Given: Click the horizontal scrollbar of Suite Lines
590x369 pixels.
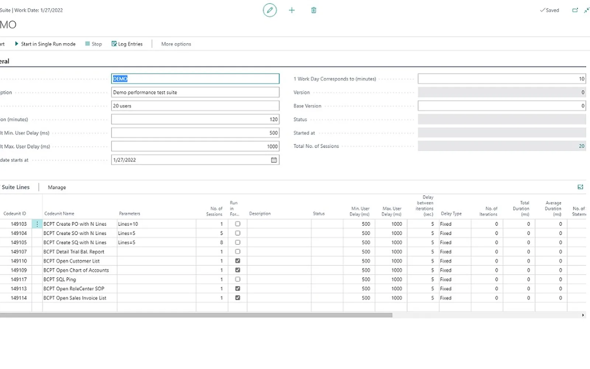Looking at the screenshot, I should 196,315.
